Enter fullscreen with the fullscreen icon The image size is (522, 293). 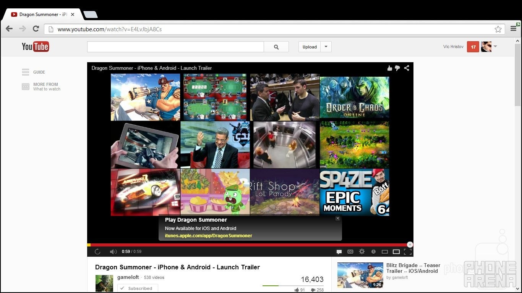tap(408, 252)
